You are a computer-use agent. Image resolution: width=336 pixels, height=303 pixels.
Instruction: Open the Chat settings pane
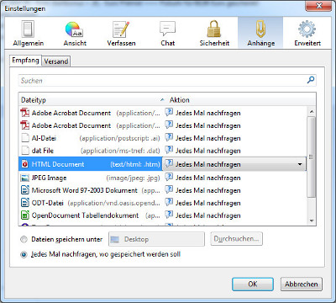pyautogui.click(x=168, y=33)
